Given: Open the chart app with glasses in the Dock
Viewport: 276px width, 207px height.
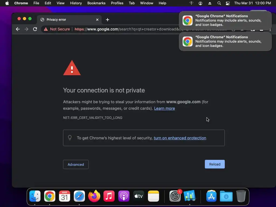Looking at the screenshot, I should coord(189,196).
